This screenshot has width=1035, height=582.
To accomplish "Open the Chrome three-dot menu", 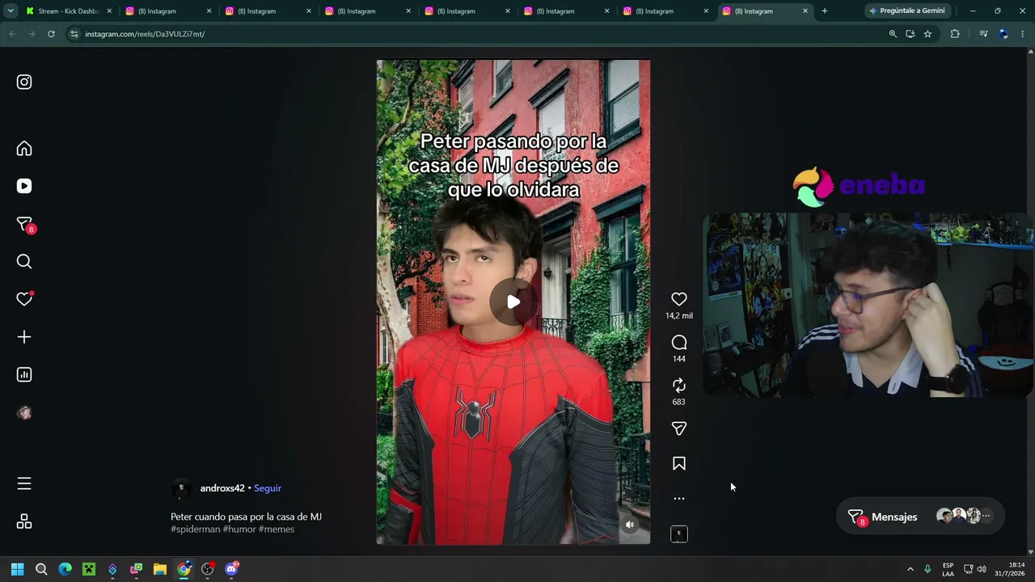I will [x=1023, y=34].
